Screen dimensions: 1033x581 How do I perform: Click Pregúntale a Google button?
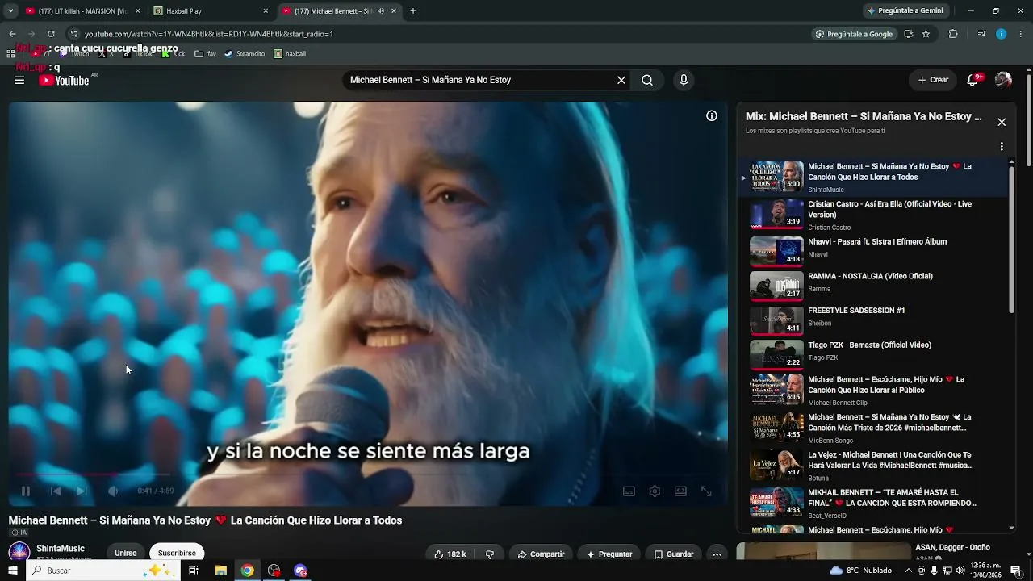pos(854,34)
